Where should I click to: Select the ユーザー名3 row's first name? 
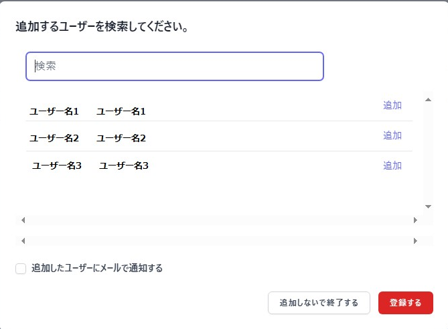point(56,166)
